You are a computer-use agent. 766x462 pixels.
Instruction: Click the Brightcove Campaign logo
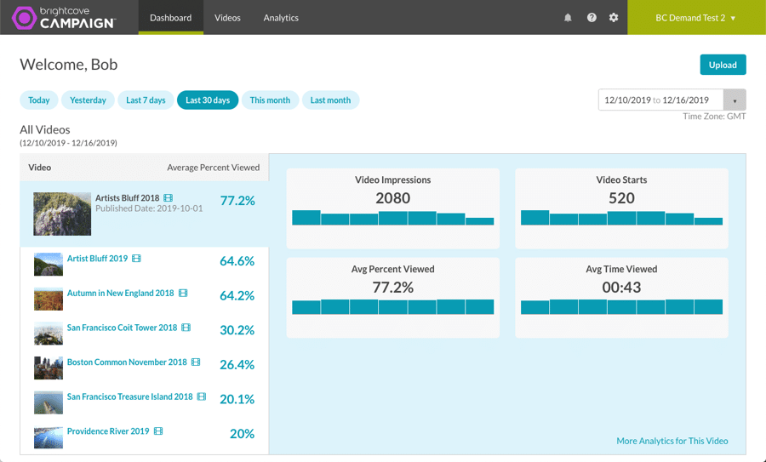point(66,18)
